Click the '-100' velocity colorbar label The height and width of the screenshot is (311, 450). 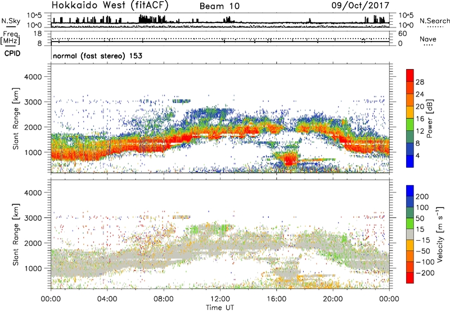click(x=425, y=262)
